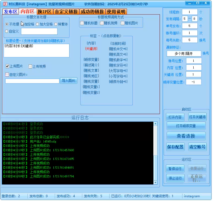Click the 打开内容 button

pyautogui.click(x=175, y=117)
